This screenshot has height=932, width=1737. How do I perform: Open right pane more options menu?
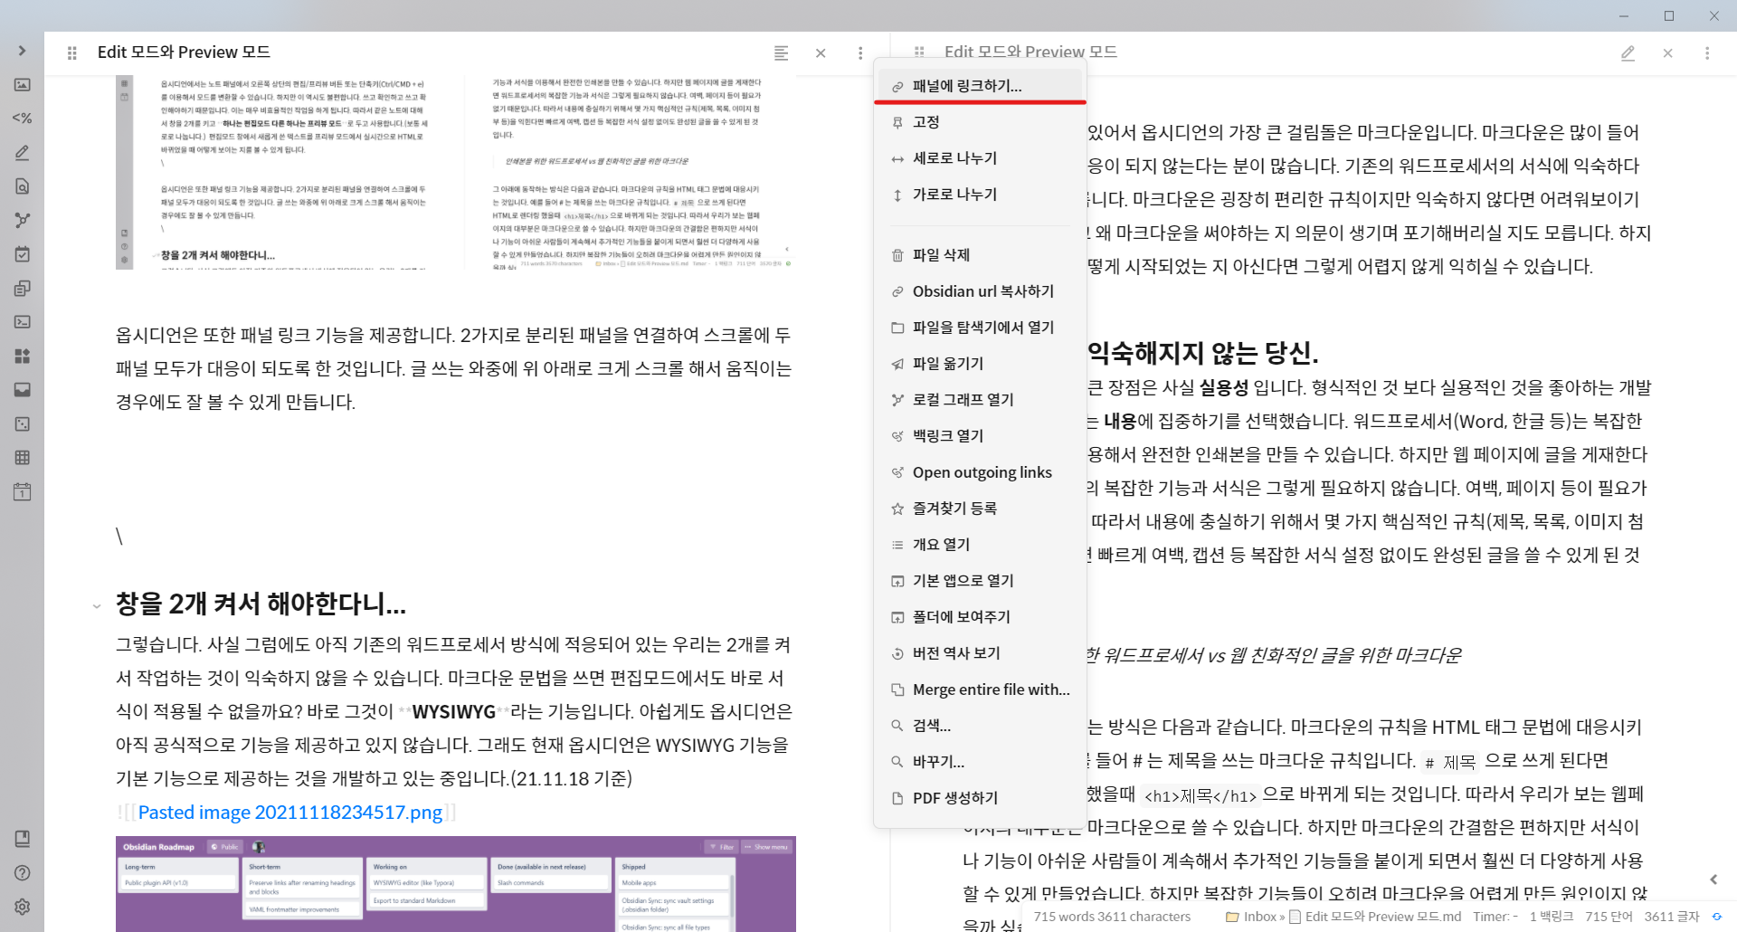[x=1707, y=53]
